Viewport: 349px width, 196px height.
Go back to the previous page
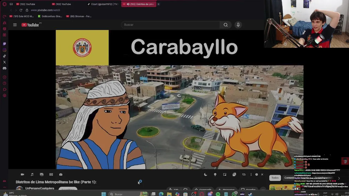11,10
